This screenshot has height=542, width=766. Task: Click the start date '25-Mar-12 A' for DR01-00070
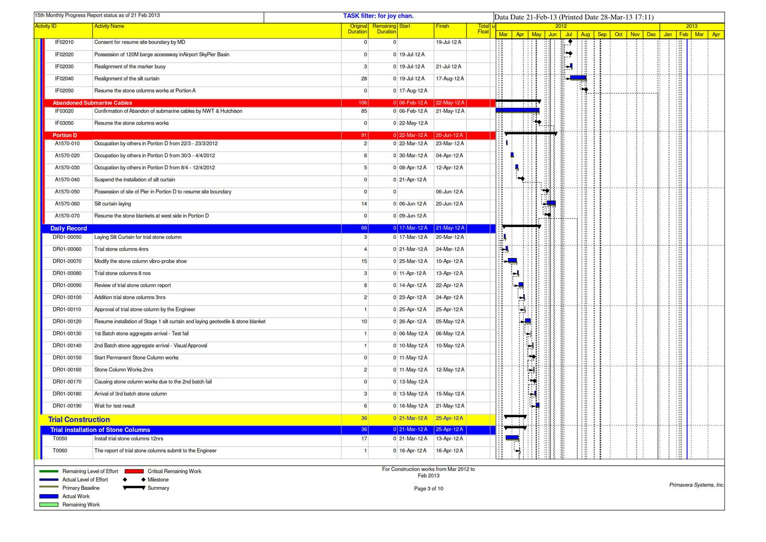413,261
